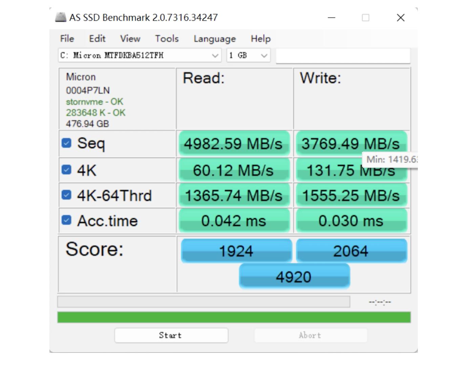Open the Tools menu
This screenshot has width=470, height=366.
pos(167,39)
